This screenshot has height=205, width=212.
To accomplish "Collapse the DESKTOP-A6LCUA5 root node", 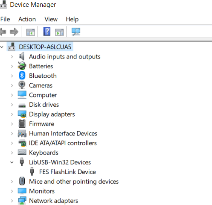I will coord(2,47).
